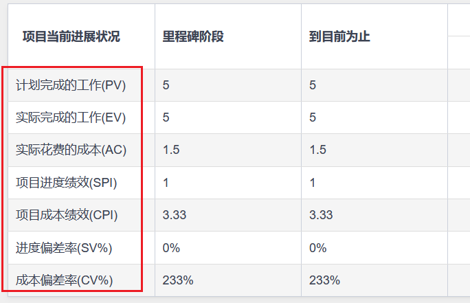The height and width of the screenshot is (303, 470).
Task: Select the 项目成本绩效(CPI) row label
Action: pos(67,215)
